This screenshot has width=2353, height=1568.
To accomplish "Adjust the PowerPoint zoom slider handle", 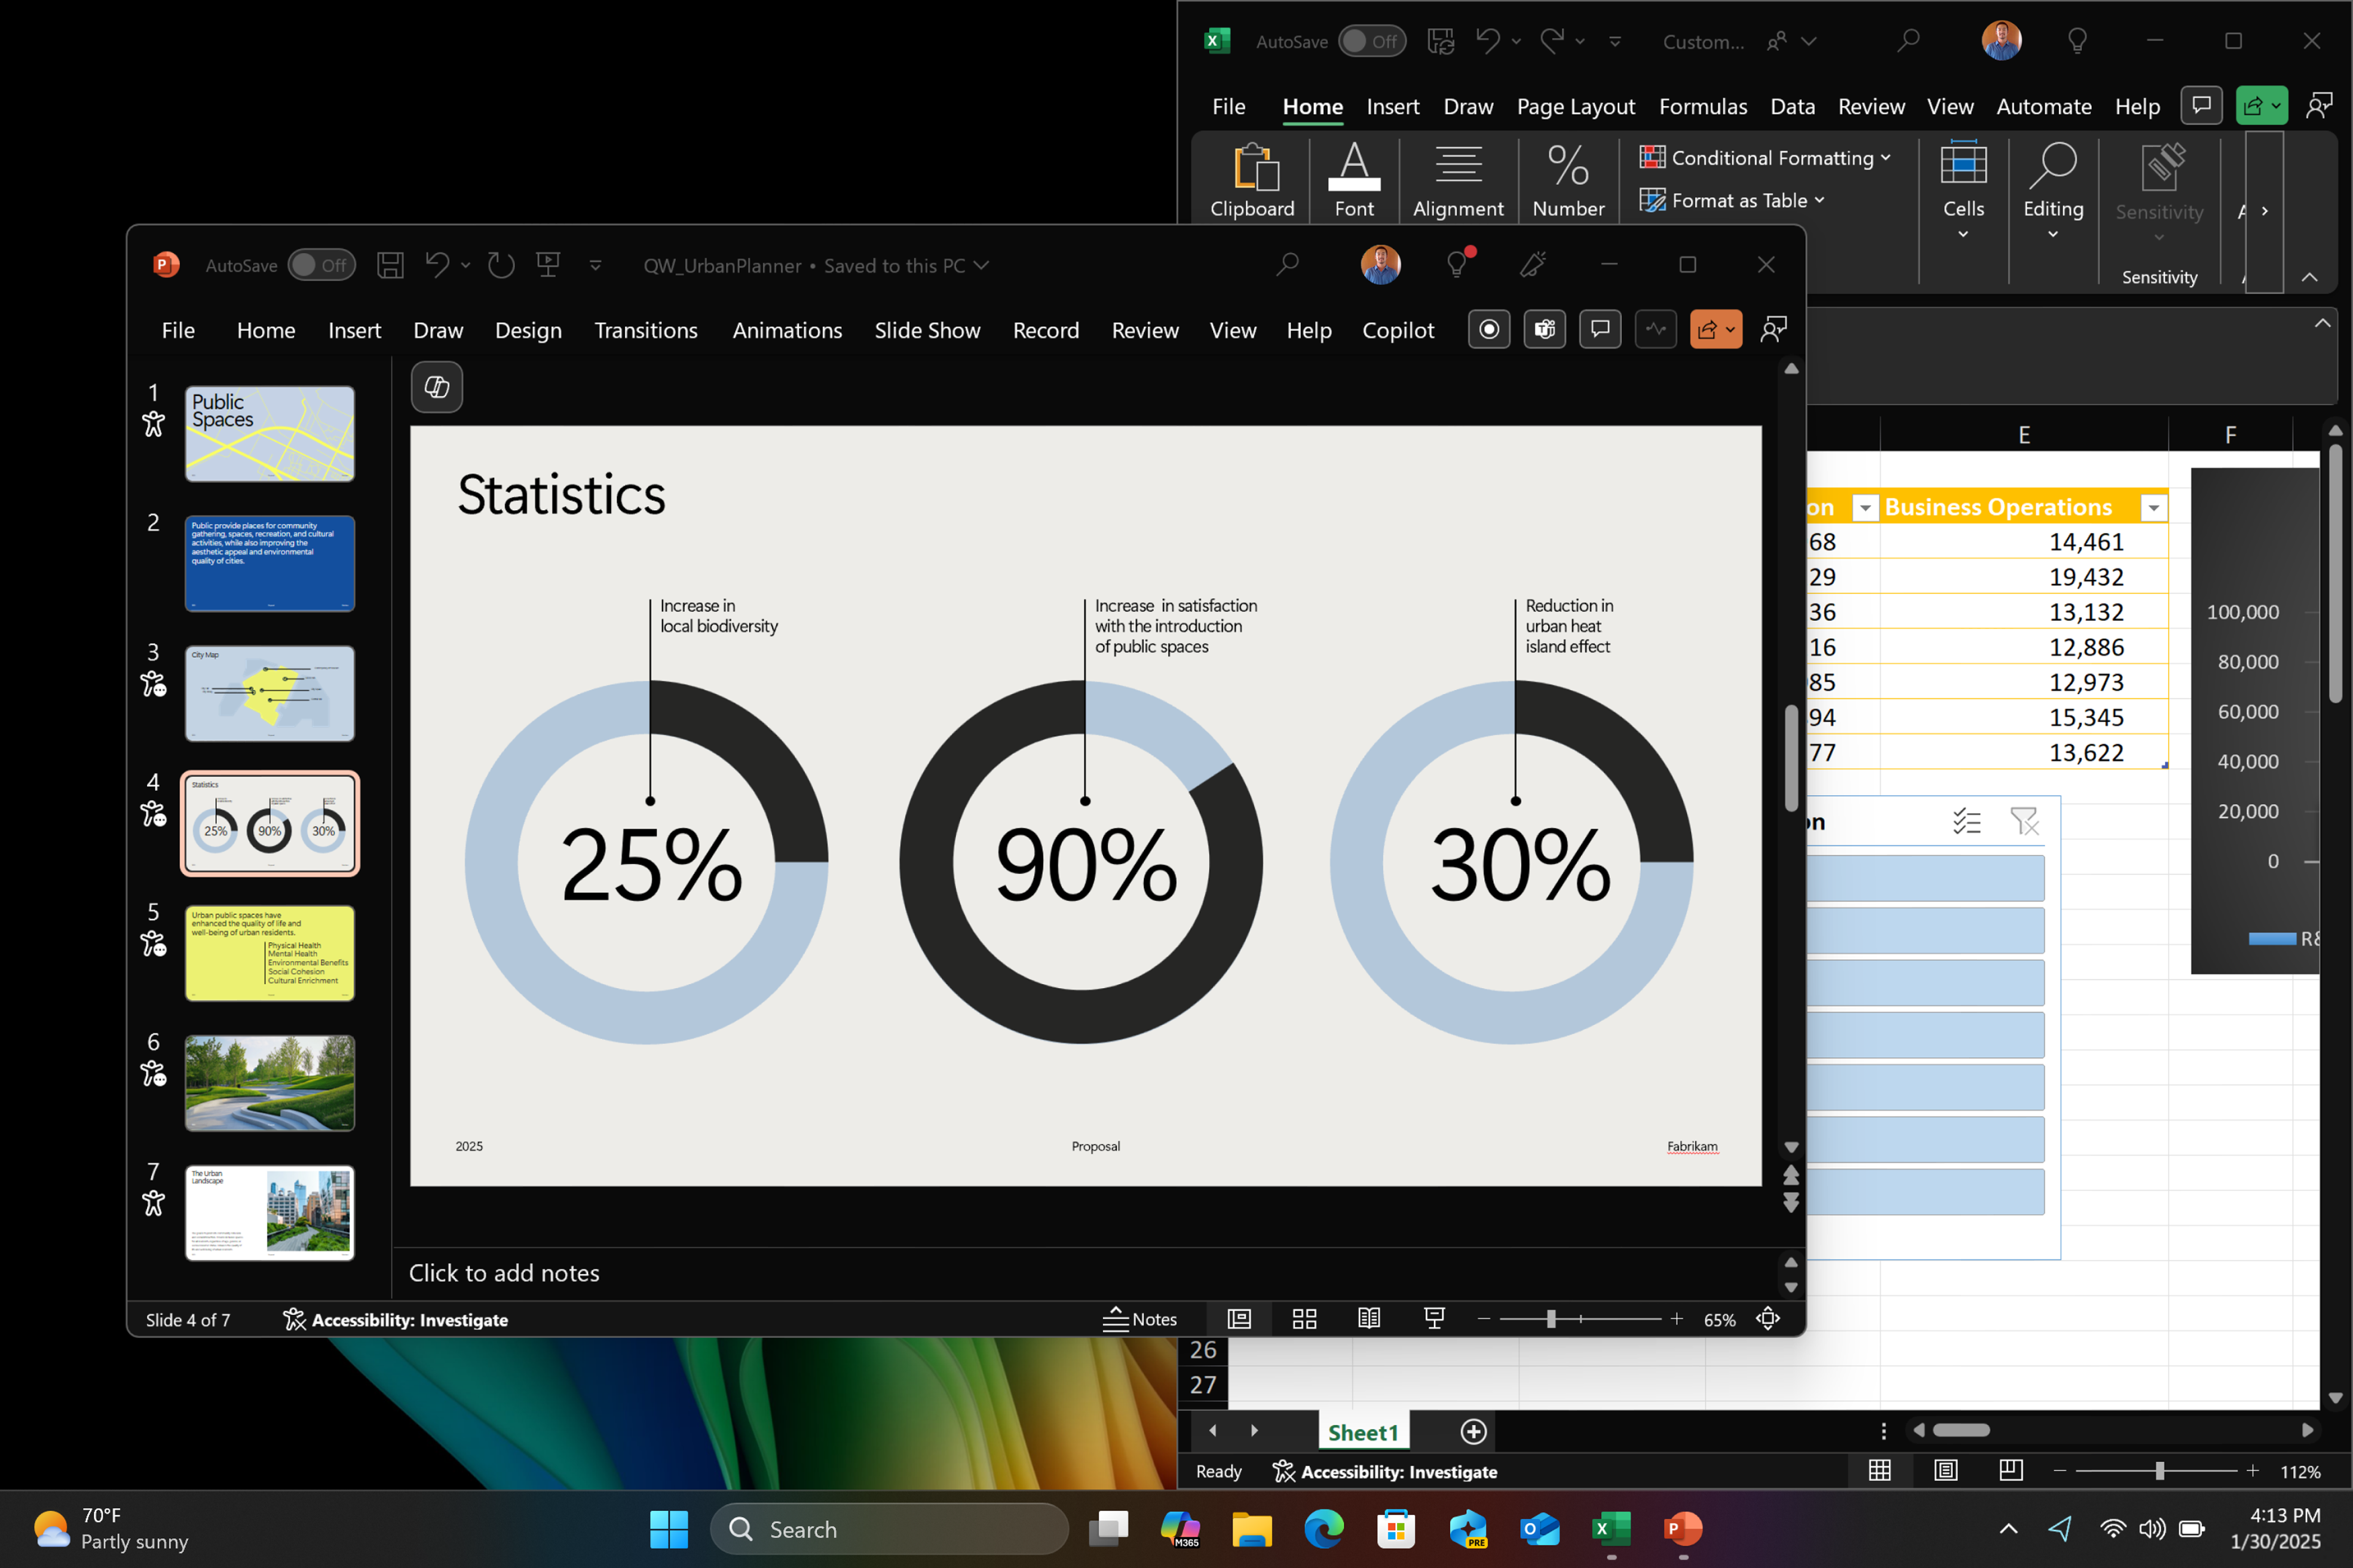I will (1551, 1319).
